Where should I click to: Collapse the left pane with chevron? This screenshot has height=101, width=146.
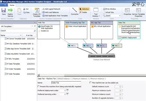(x=35, y=23)
